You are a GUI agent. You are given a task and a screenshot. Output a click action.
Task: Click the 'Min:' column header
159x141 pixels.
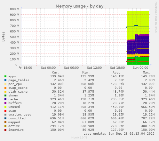(x=86, y=73)
